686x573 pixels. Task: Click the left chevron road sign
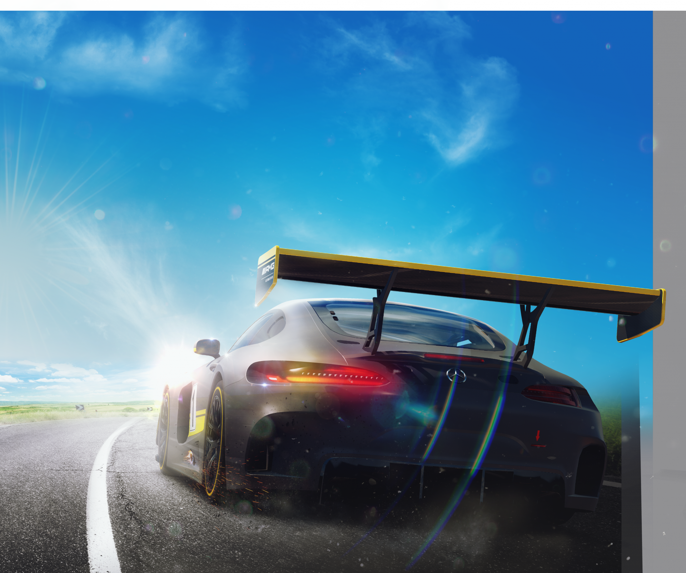tap(80, 407)
